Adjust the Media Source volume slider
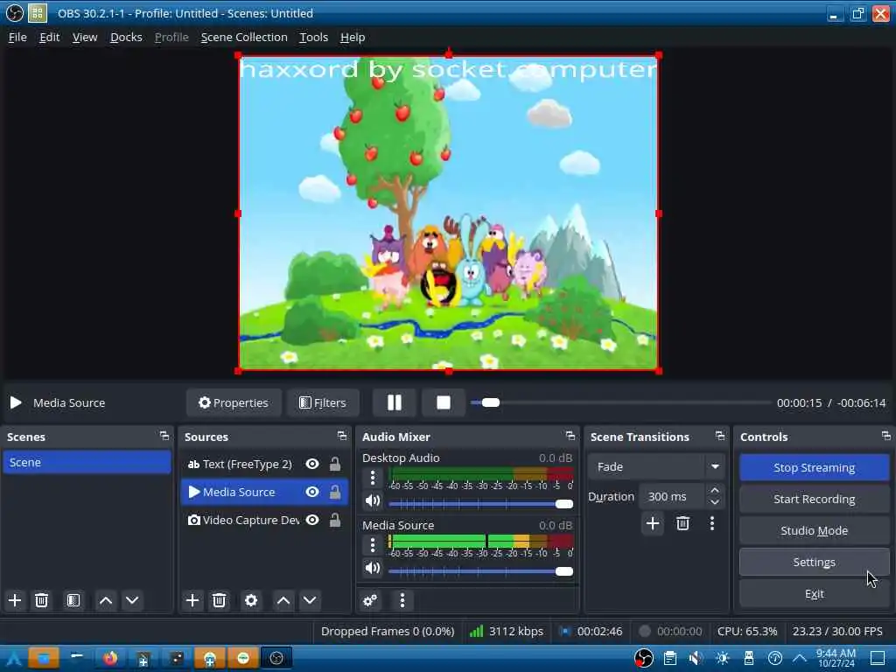 [x=480, y=571]
